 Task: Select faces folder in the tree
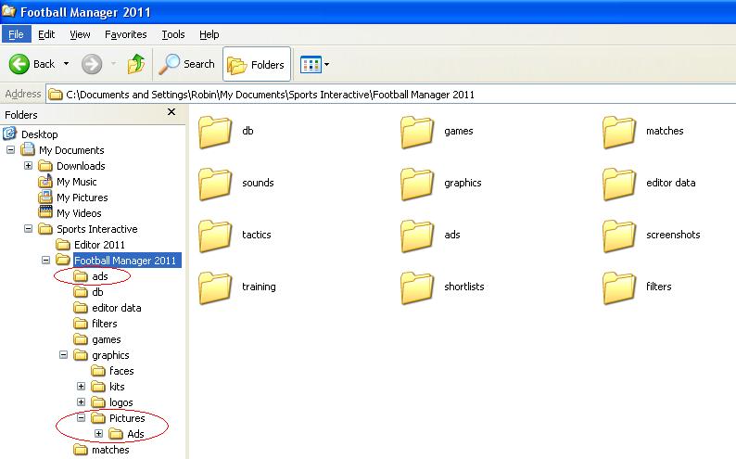[x=121, y=371]
